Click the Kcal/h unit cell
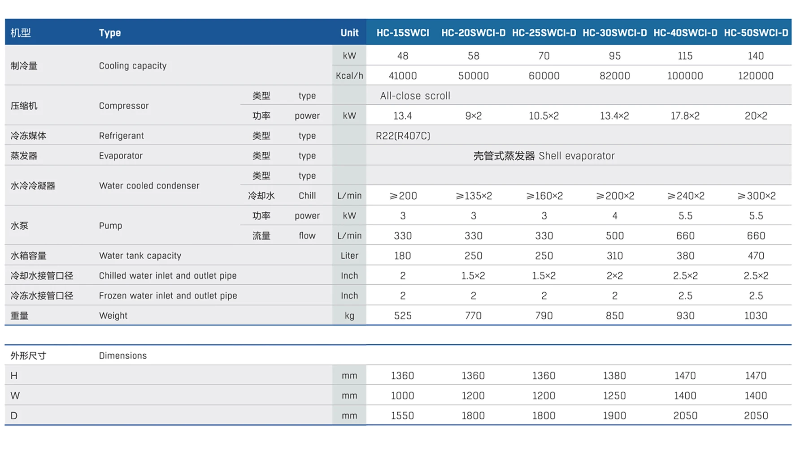Image resolution: width=805 pixels, height=454 pixels. pyautogui.click(x=349, y=76)
